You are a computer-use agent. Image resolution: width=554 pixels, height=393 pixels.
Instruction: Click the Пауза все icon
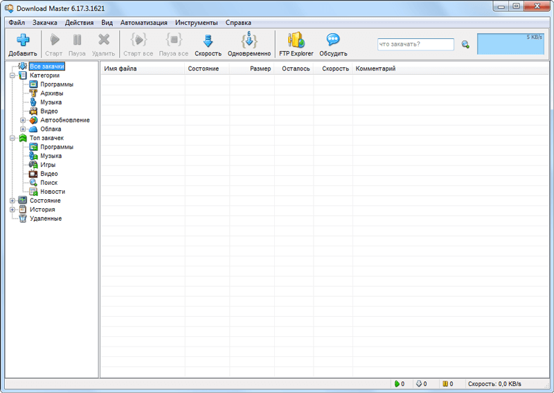(x=174, y=39)
